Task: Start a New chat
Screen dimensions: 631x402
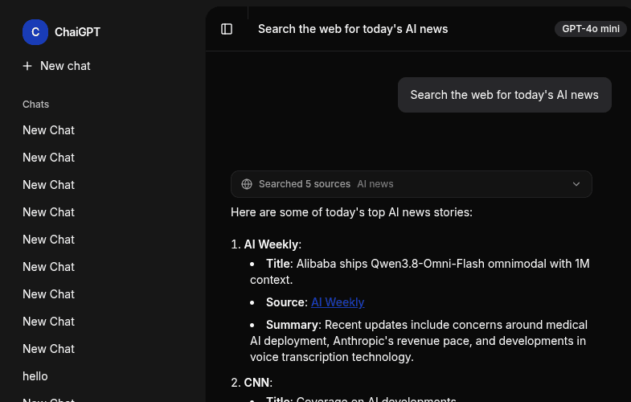Action: tap(57, 66)
